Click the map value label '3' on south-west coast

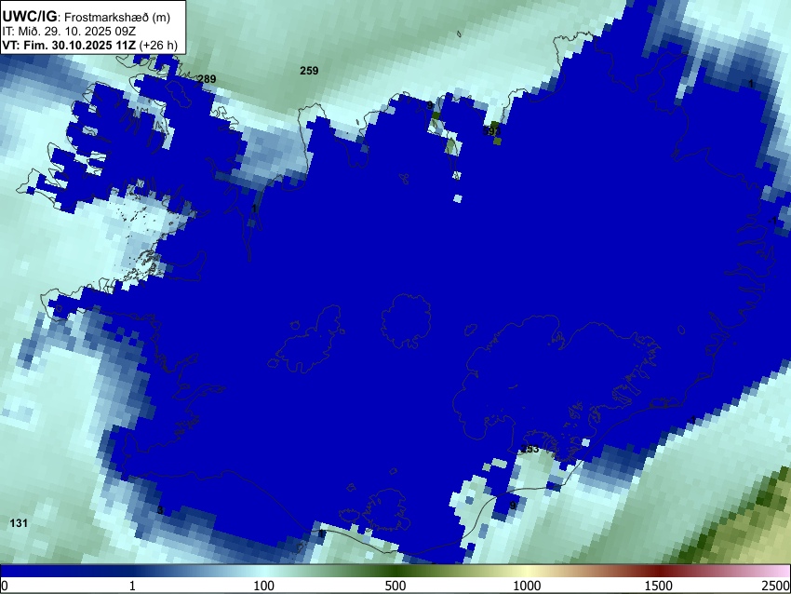(x=160, y=510)
